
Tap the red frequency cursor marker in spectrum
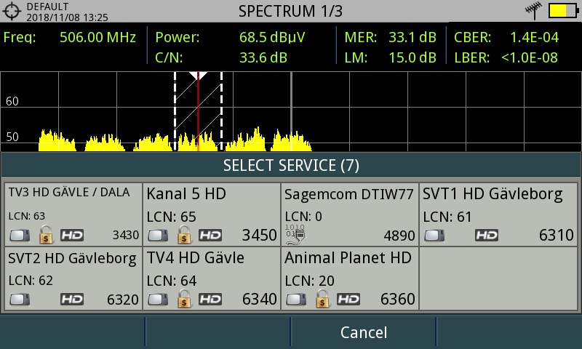(x=198, y=111)
